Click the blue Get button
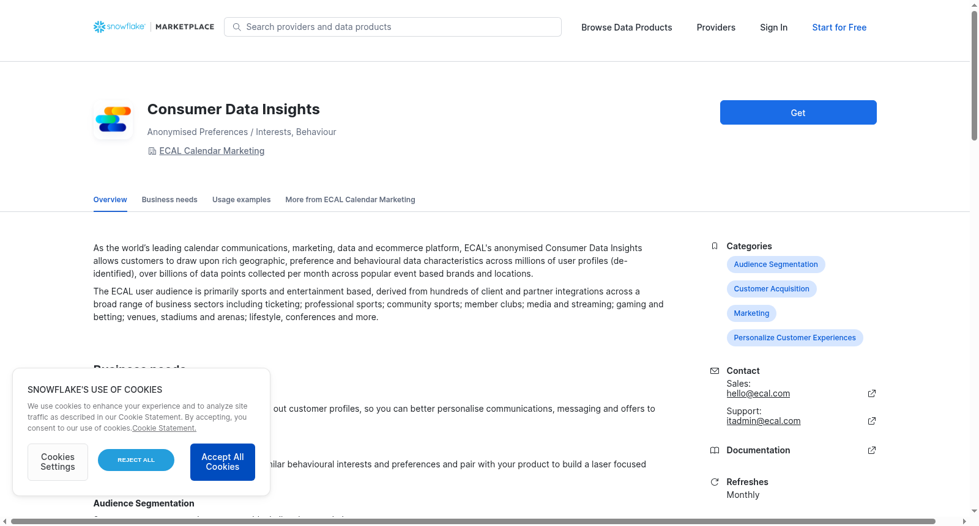 798,112
